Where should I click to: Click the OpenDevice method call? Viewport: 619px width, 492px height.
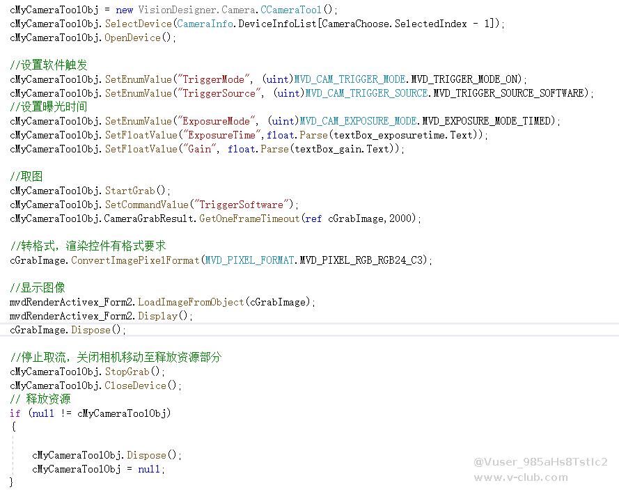point(132,38)
